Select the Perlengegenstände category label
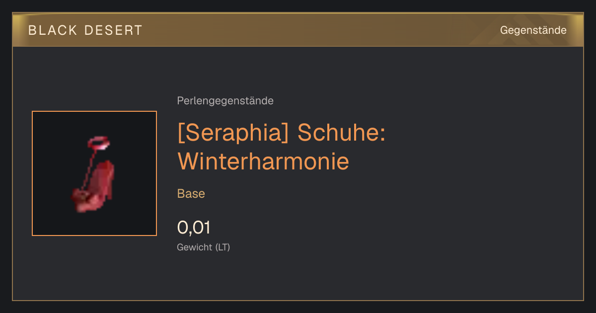 tap(225, 101)
